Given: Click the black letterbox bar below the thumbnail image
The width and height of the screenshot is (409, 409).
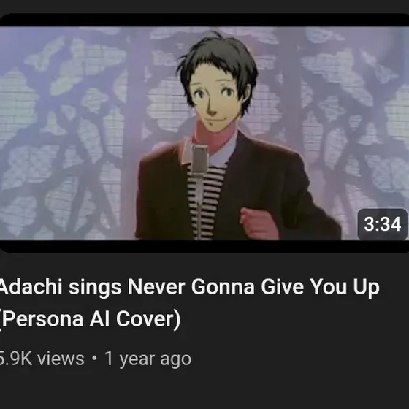Looking at the screenshot, I should coord(204,247).
